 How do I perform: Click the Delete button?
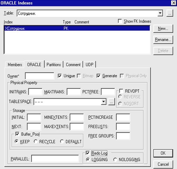(x=163, y=51)
